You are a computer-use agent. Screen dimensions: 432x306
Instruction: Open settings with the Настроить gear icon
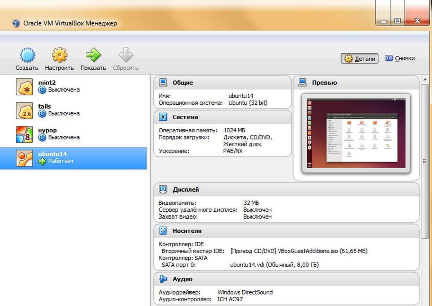[x=59, y=56]
